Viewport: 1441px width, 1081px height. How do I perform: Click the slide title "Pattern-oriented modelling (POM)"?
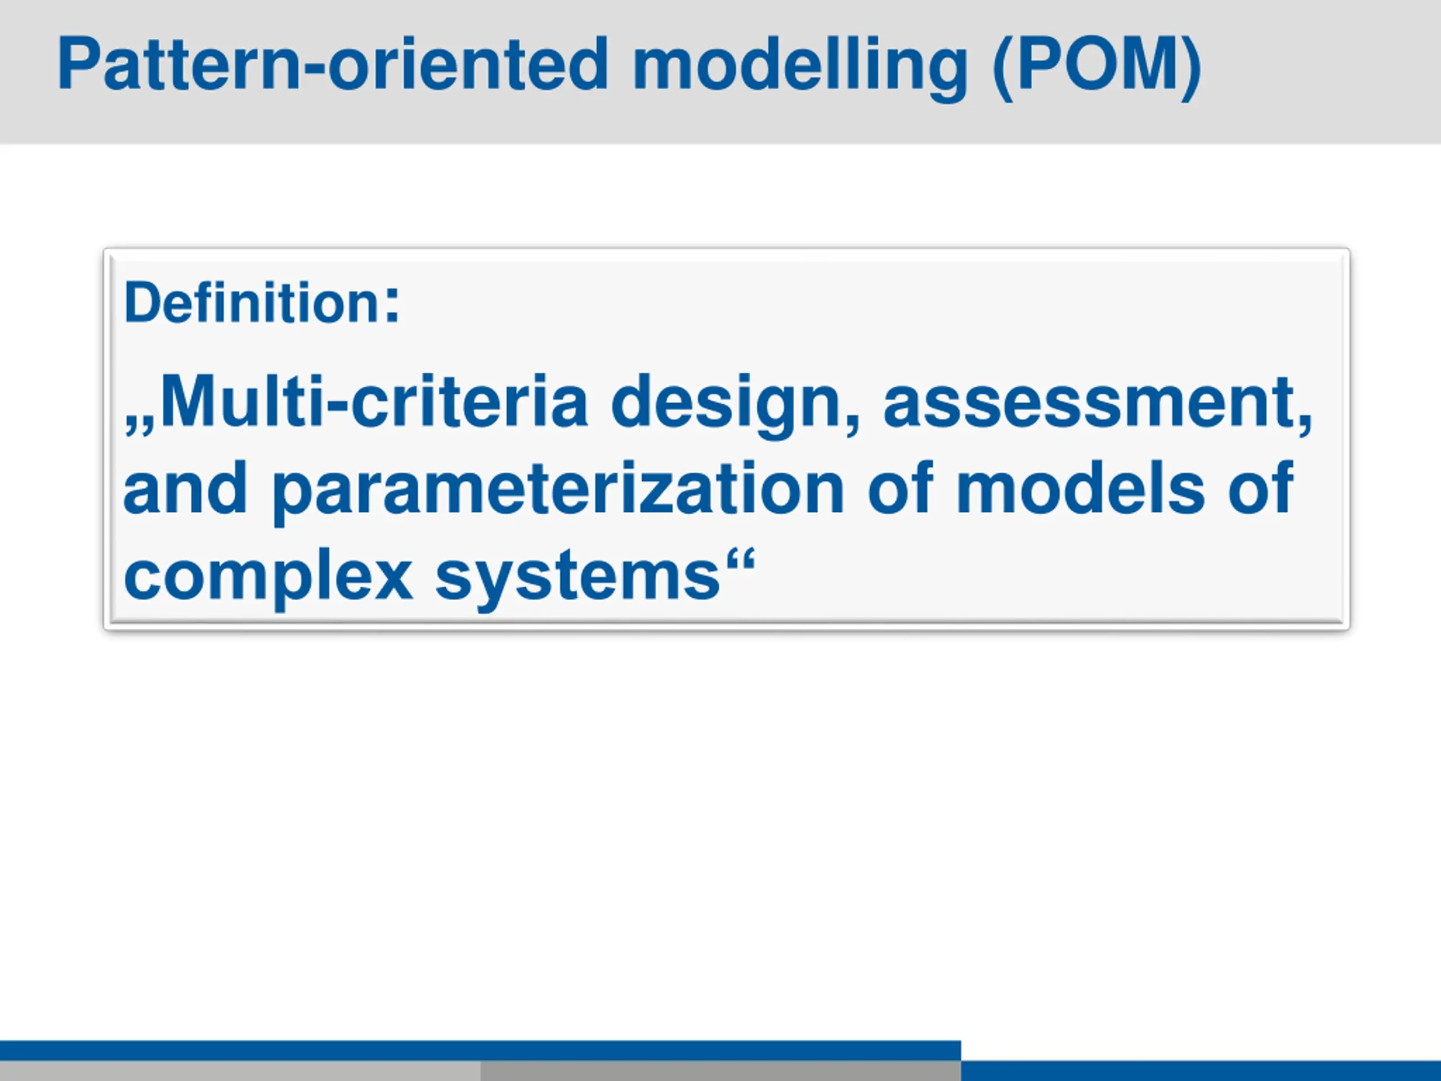[x=629, y=65]
